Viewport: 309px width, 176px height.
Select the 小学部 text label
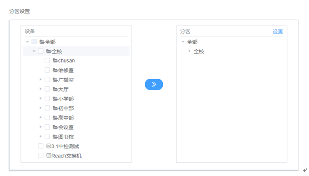[66, 99]
